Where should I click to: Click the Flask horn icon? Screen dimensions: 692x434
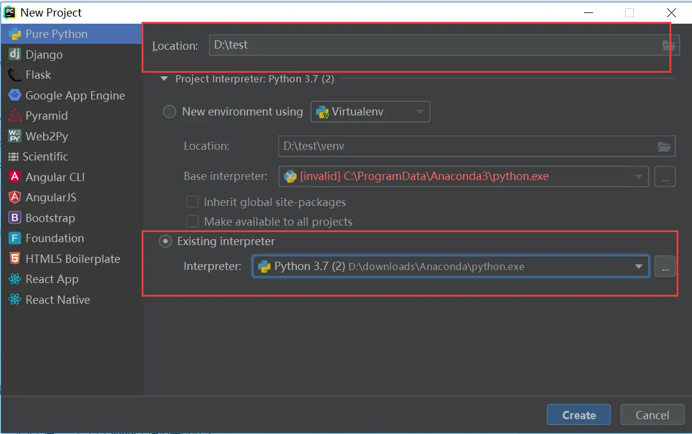pos(15,75)
